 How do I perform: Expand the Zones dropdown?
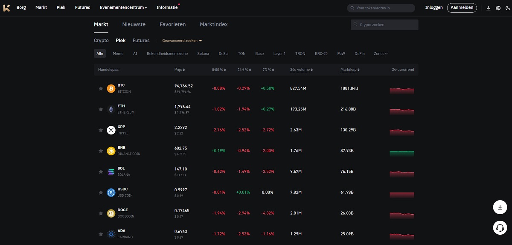click(381, 54)
